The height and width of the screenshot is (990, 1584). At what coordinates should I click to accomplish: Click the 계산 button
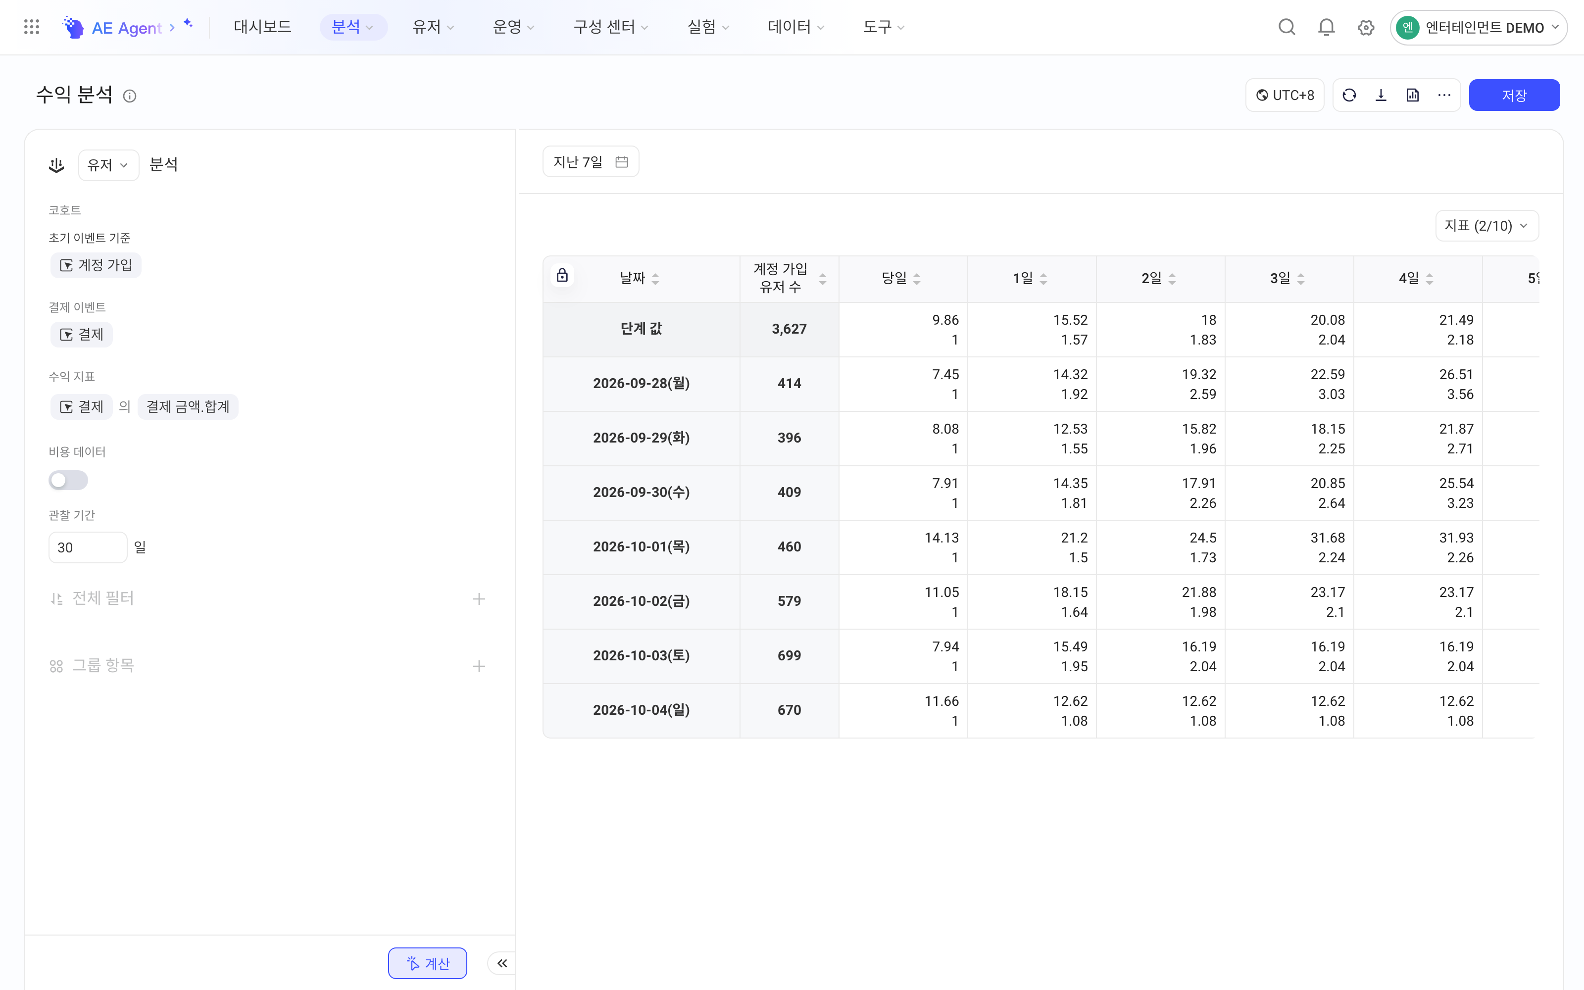coord(427,963)
